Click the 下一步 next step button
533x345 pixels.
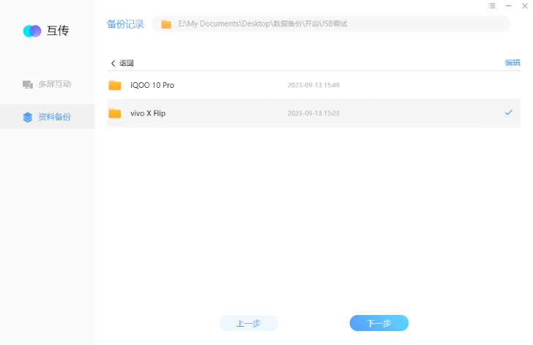click(379, 323)
